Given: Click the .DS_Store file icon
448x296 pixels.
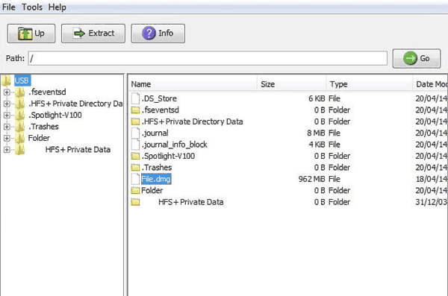Looking at the screenshot, I should click(x=135, y=98).
